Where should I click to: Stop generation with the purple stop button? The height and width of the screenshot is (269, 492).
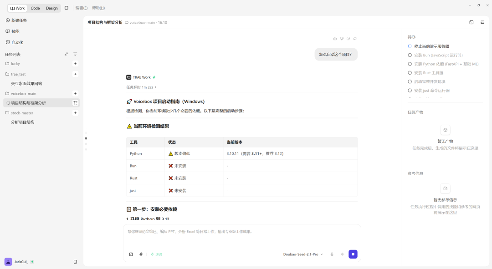(x=353, y=254)
